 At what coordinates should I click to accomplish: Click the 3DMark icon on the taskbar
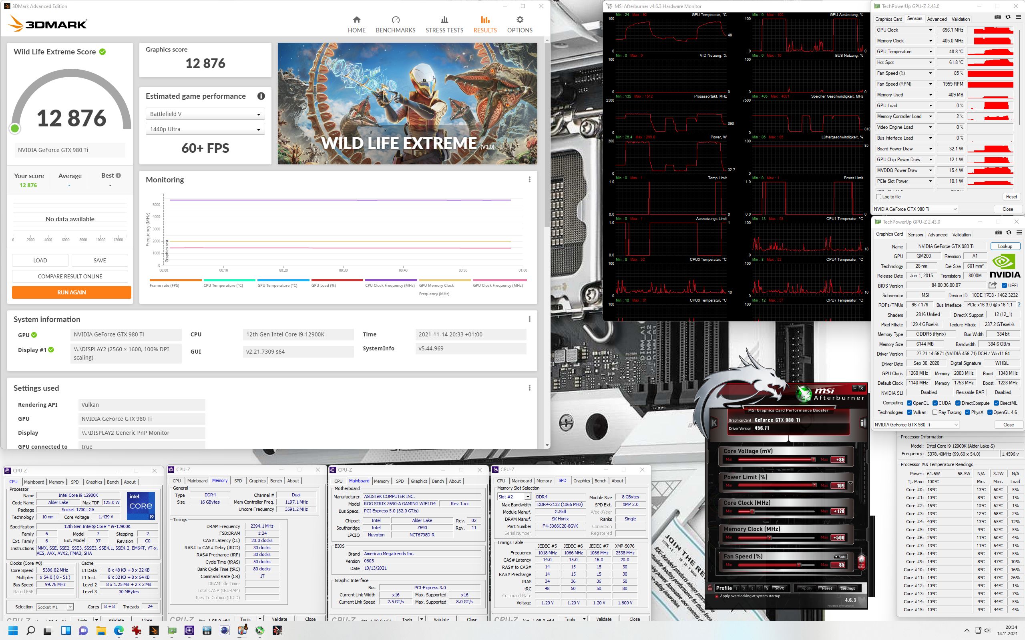coord(154,630)
